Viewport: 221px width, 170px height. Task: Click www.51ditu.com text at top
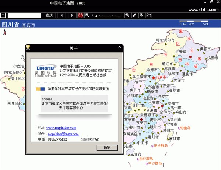(x=203, y=10)
